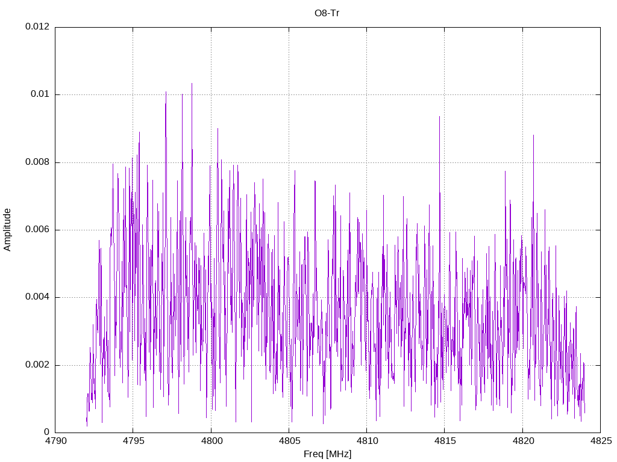Click the plot title 'O8-Tr'
Screen dimensions: 617x462
pyautogui.click(x=327, y=13)
